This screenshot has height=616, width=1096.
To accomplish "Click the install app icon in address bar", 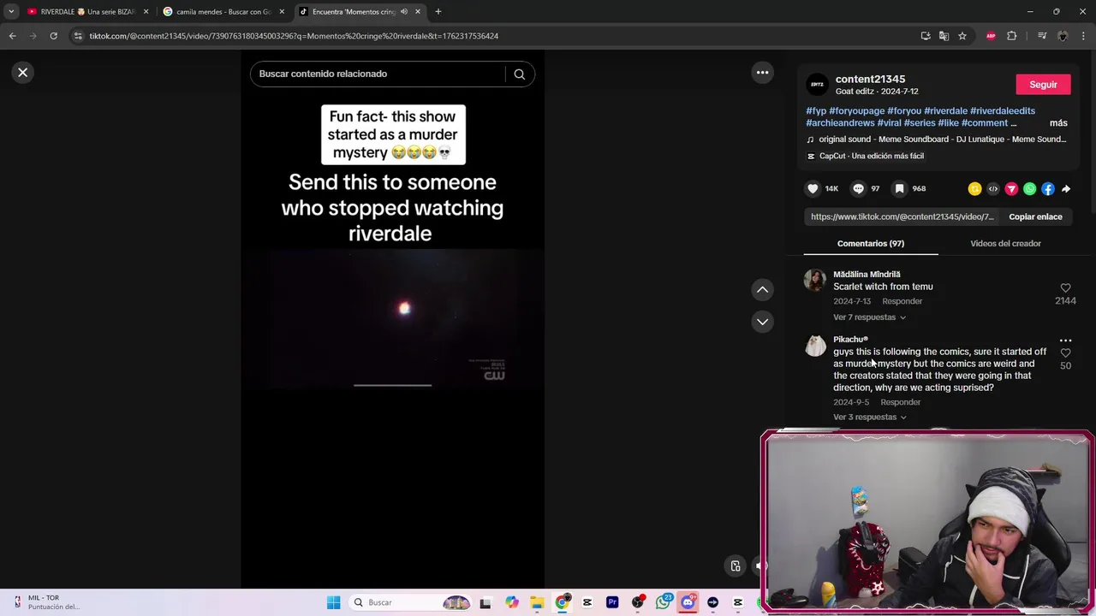I will 926,36.
